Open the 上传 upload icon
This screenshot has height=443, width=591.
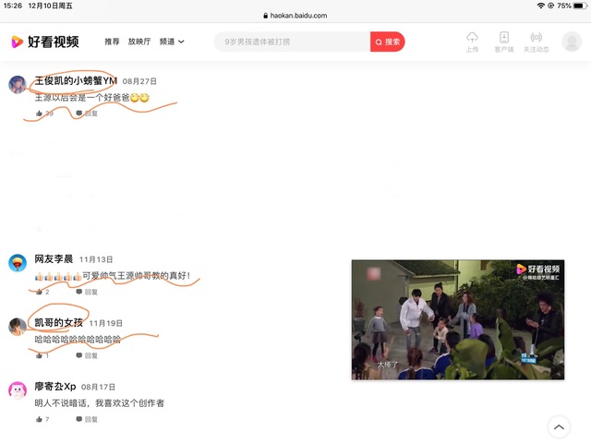[x=472, y=42]
